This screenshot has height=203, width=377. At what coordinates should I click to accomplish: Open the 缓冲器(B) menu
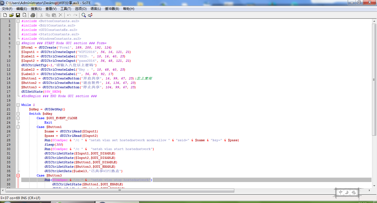coord(112,9)
